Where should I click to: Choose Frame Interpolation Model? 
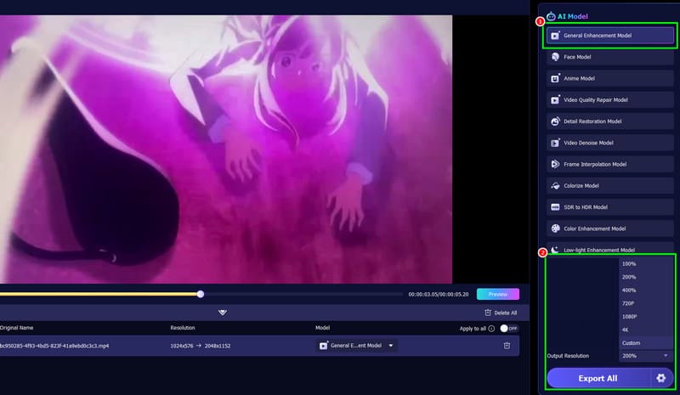[x=609, y=164]
